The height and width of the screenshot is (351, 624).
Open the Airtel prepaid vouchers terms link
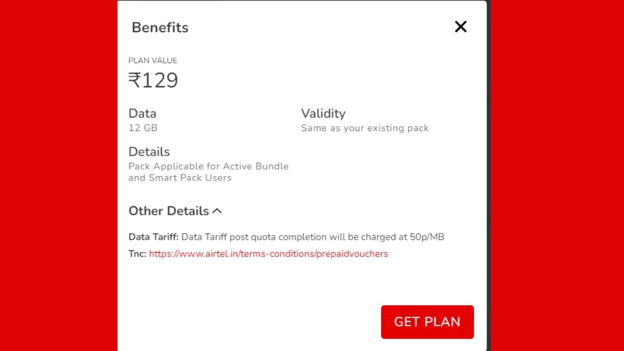coord(268,254)
